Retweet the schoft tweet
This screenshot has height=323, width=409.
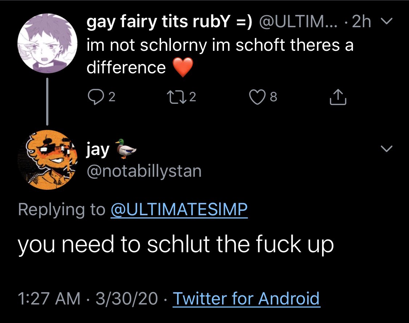pyautogui.click(x=177, y=97)
